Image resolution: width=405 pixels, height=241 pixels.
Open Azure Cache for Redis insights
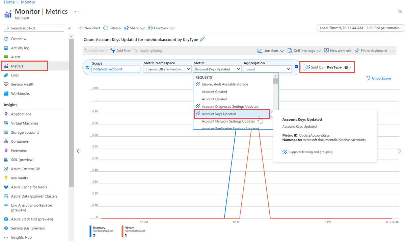pos(29,187)
